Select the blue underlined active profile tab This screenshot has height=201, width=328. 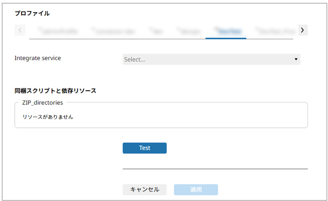click(225, 30)
